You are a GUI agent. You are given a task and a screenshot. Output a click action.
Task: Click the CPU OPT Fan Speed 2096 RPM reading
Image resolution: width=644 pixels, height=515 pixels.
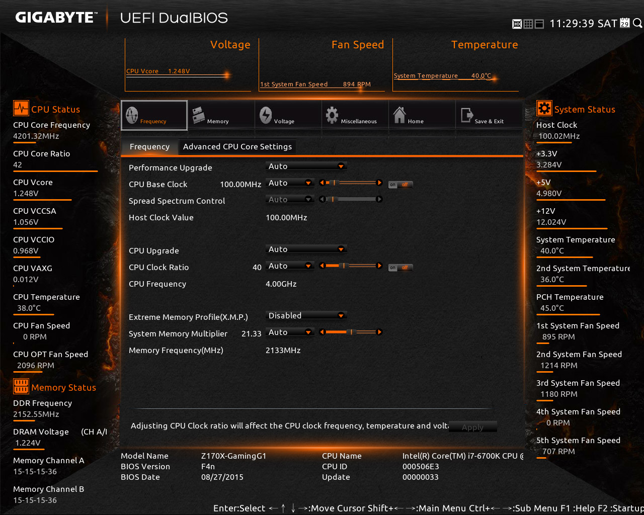pos(36,366)
